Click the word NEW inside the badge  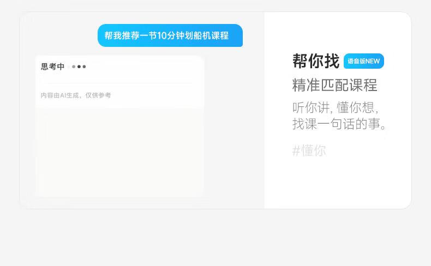pyautogui.click(x=373, y=61)
